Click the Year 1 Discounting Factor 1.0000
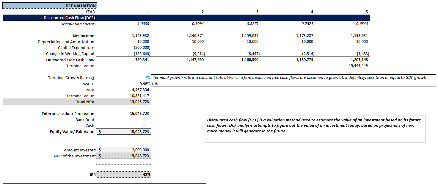Viewport: 438px width, 188px height. pos(143,24)
